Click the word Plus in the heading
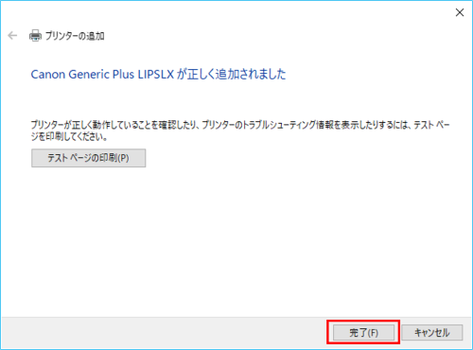The width and height of the screenshot is (473, 350). click(123, 75)
